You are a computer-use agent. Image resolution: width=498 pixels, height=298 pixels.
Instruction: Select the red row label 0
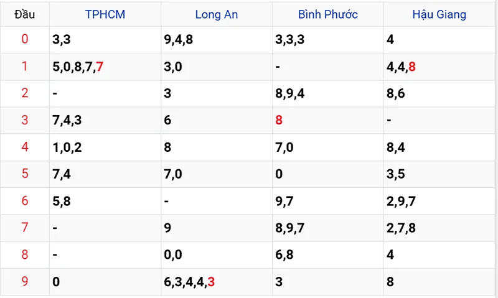(25, 40)
